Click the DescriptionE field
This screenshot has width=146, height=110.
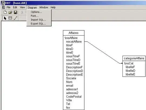point(75,74)
